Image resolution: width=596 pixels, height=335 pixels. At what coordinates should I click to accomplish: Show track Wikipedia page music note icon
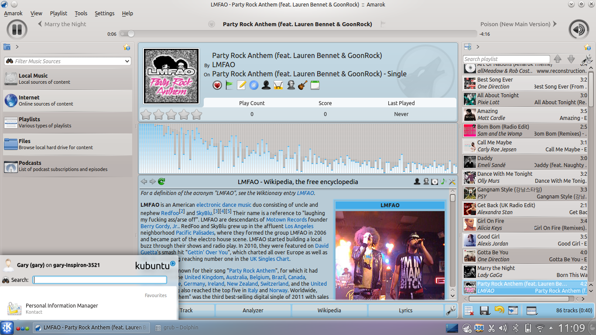coord(443,181)
